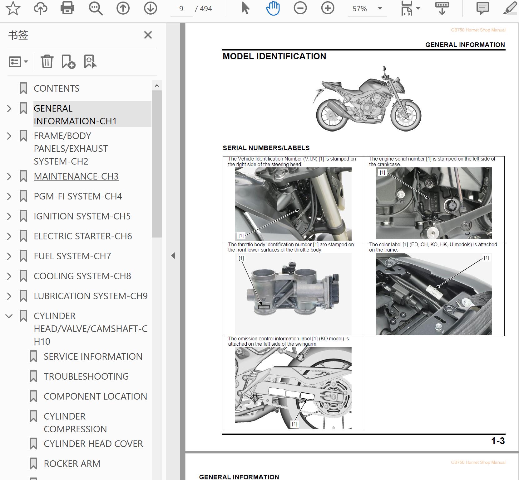Open the fit page width tool

point(407,8)
